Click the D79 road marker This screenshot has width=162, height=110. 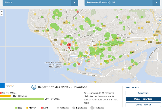click(47, 31)
